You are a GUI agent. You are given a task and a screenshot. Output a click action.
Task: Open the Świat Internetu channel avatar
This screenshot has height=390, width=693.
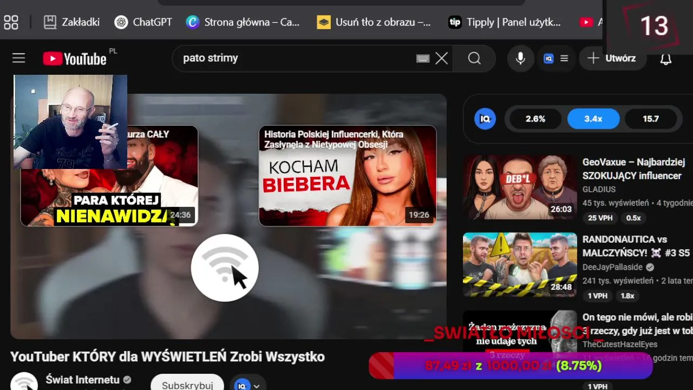point(24,381)
